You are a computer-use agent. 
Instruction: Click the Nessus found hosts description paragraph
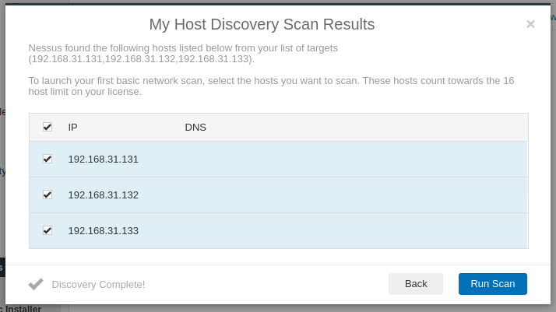coord(183,53)
